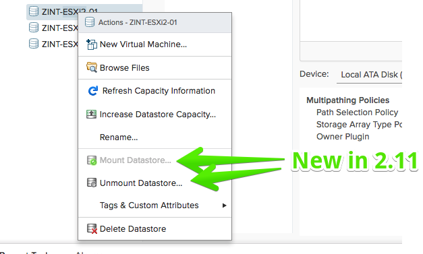Open Tags & Custom Attributes entry
Screen dimensions: 423x254
click(x=155, y=205)
